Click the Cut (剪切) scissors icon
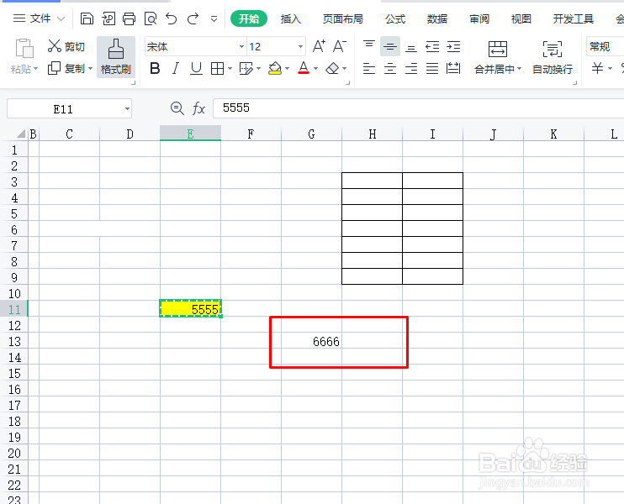The height and width of the screenshot is (504, 624). pos(54,46)
